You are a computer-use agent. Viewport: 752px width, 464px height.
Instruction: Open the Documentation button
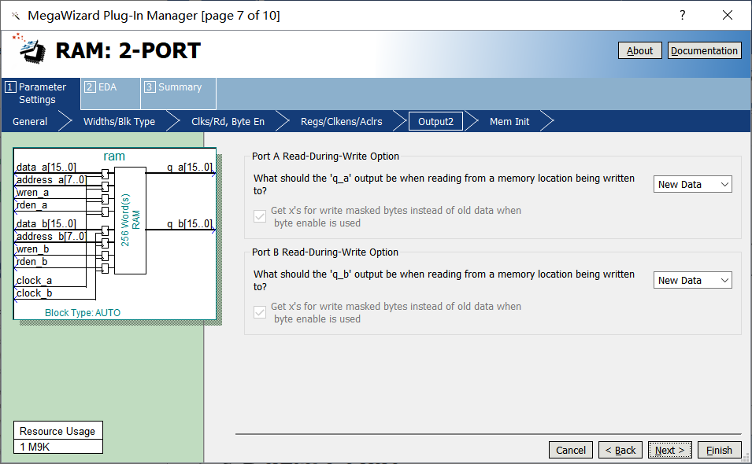(x=704, y=50)
